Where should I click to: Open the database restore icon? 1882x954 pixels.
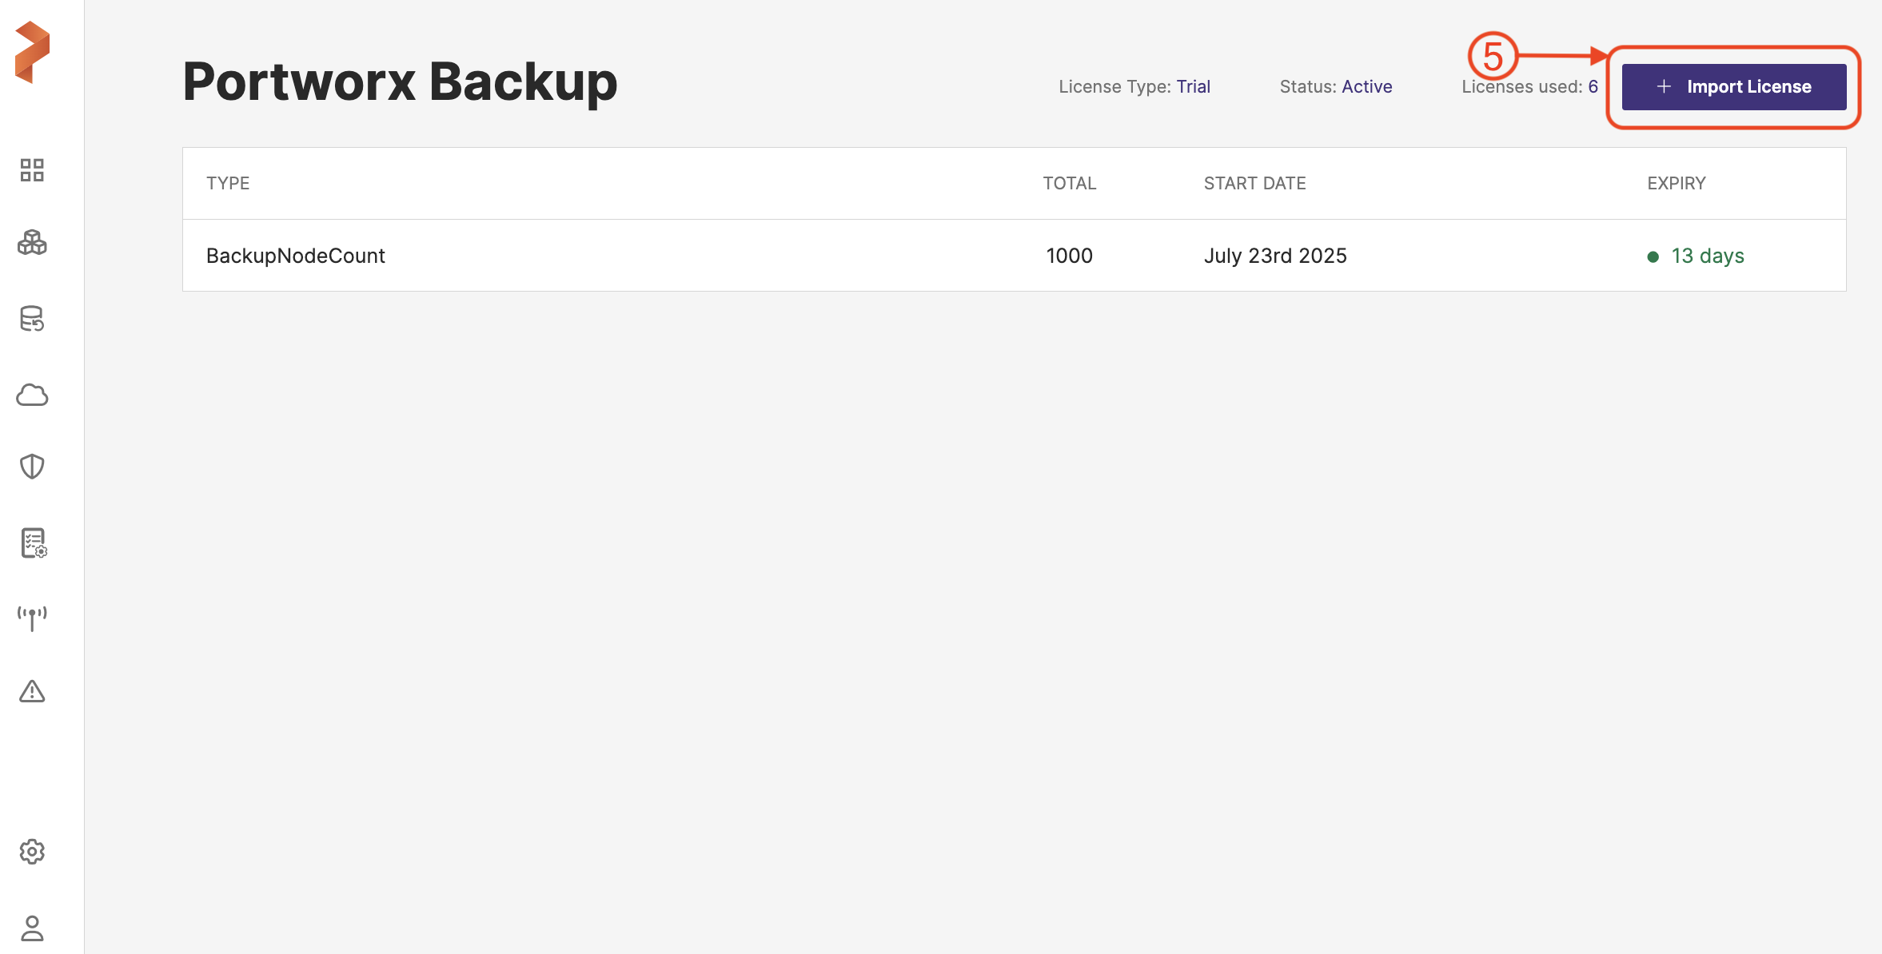(32, 319)
